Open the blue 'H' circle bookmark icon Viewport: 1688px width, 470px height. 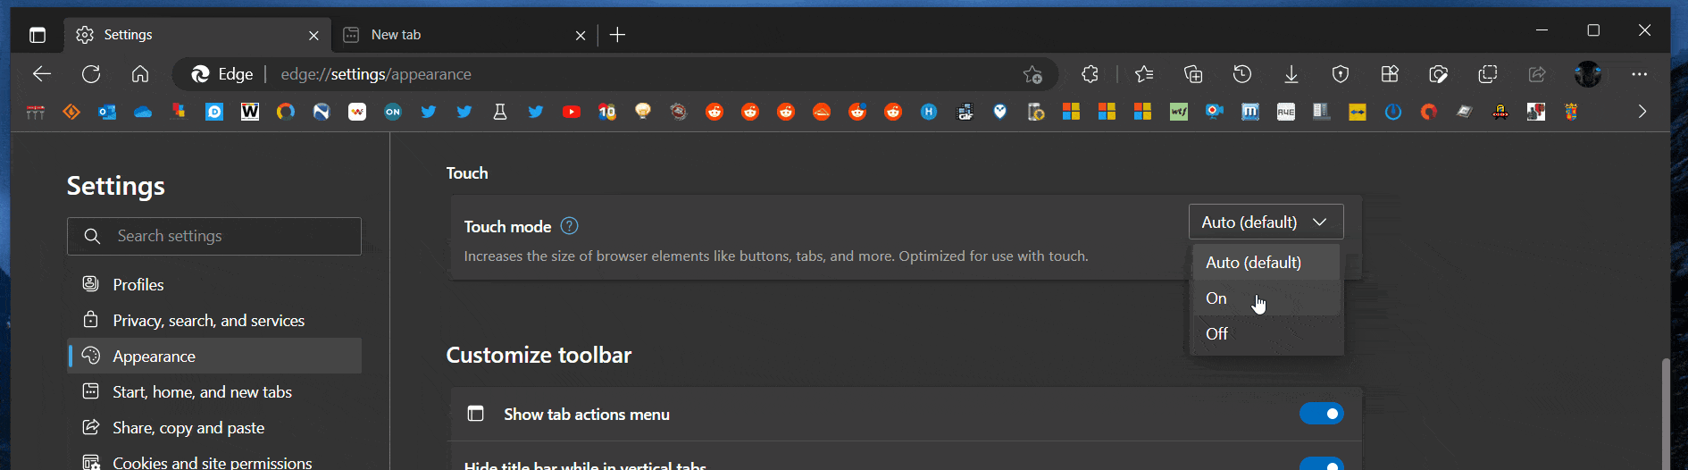(929, 112)
